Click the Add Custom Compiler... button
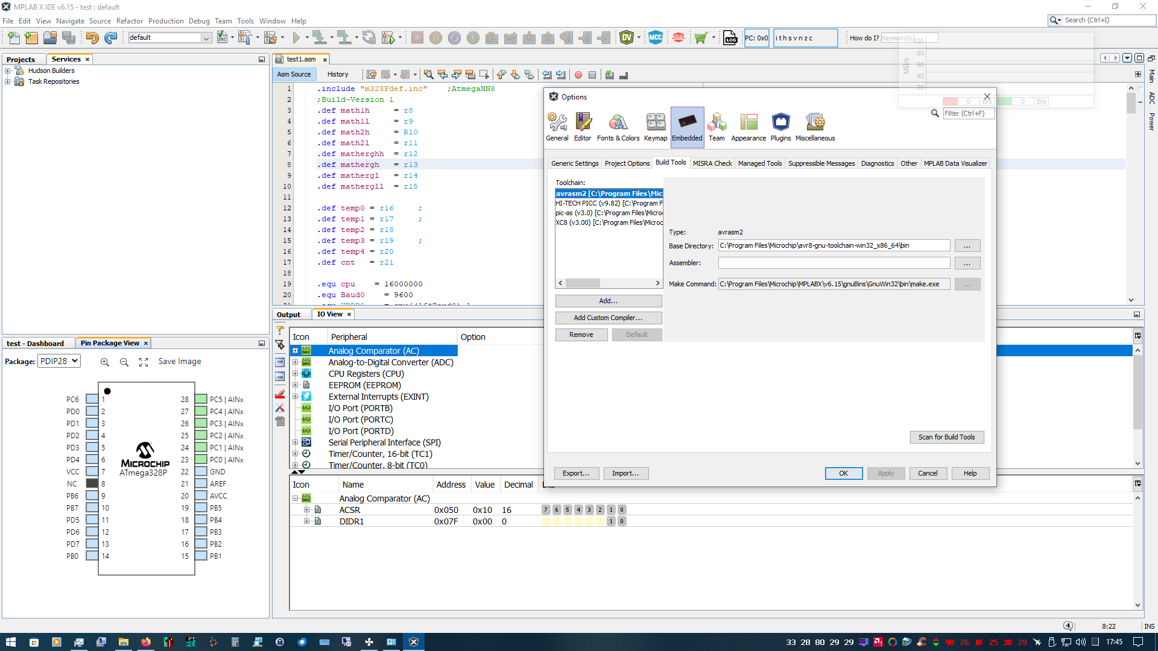 coord(609,318)
